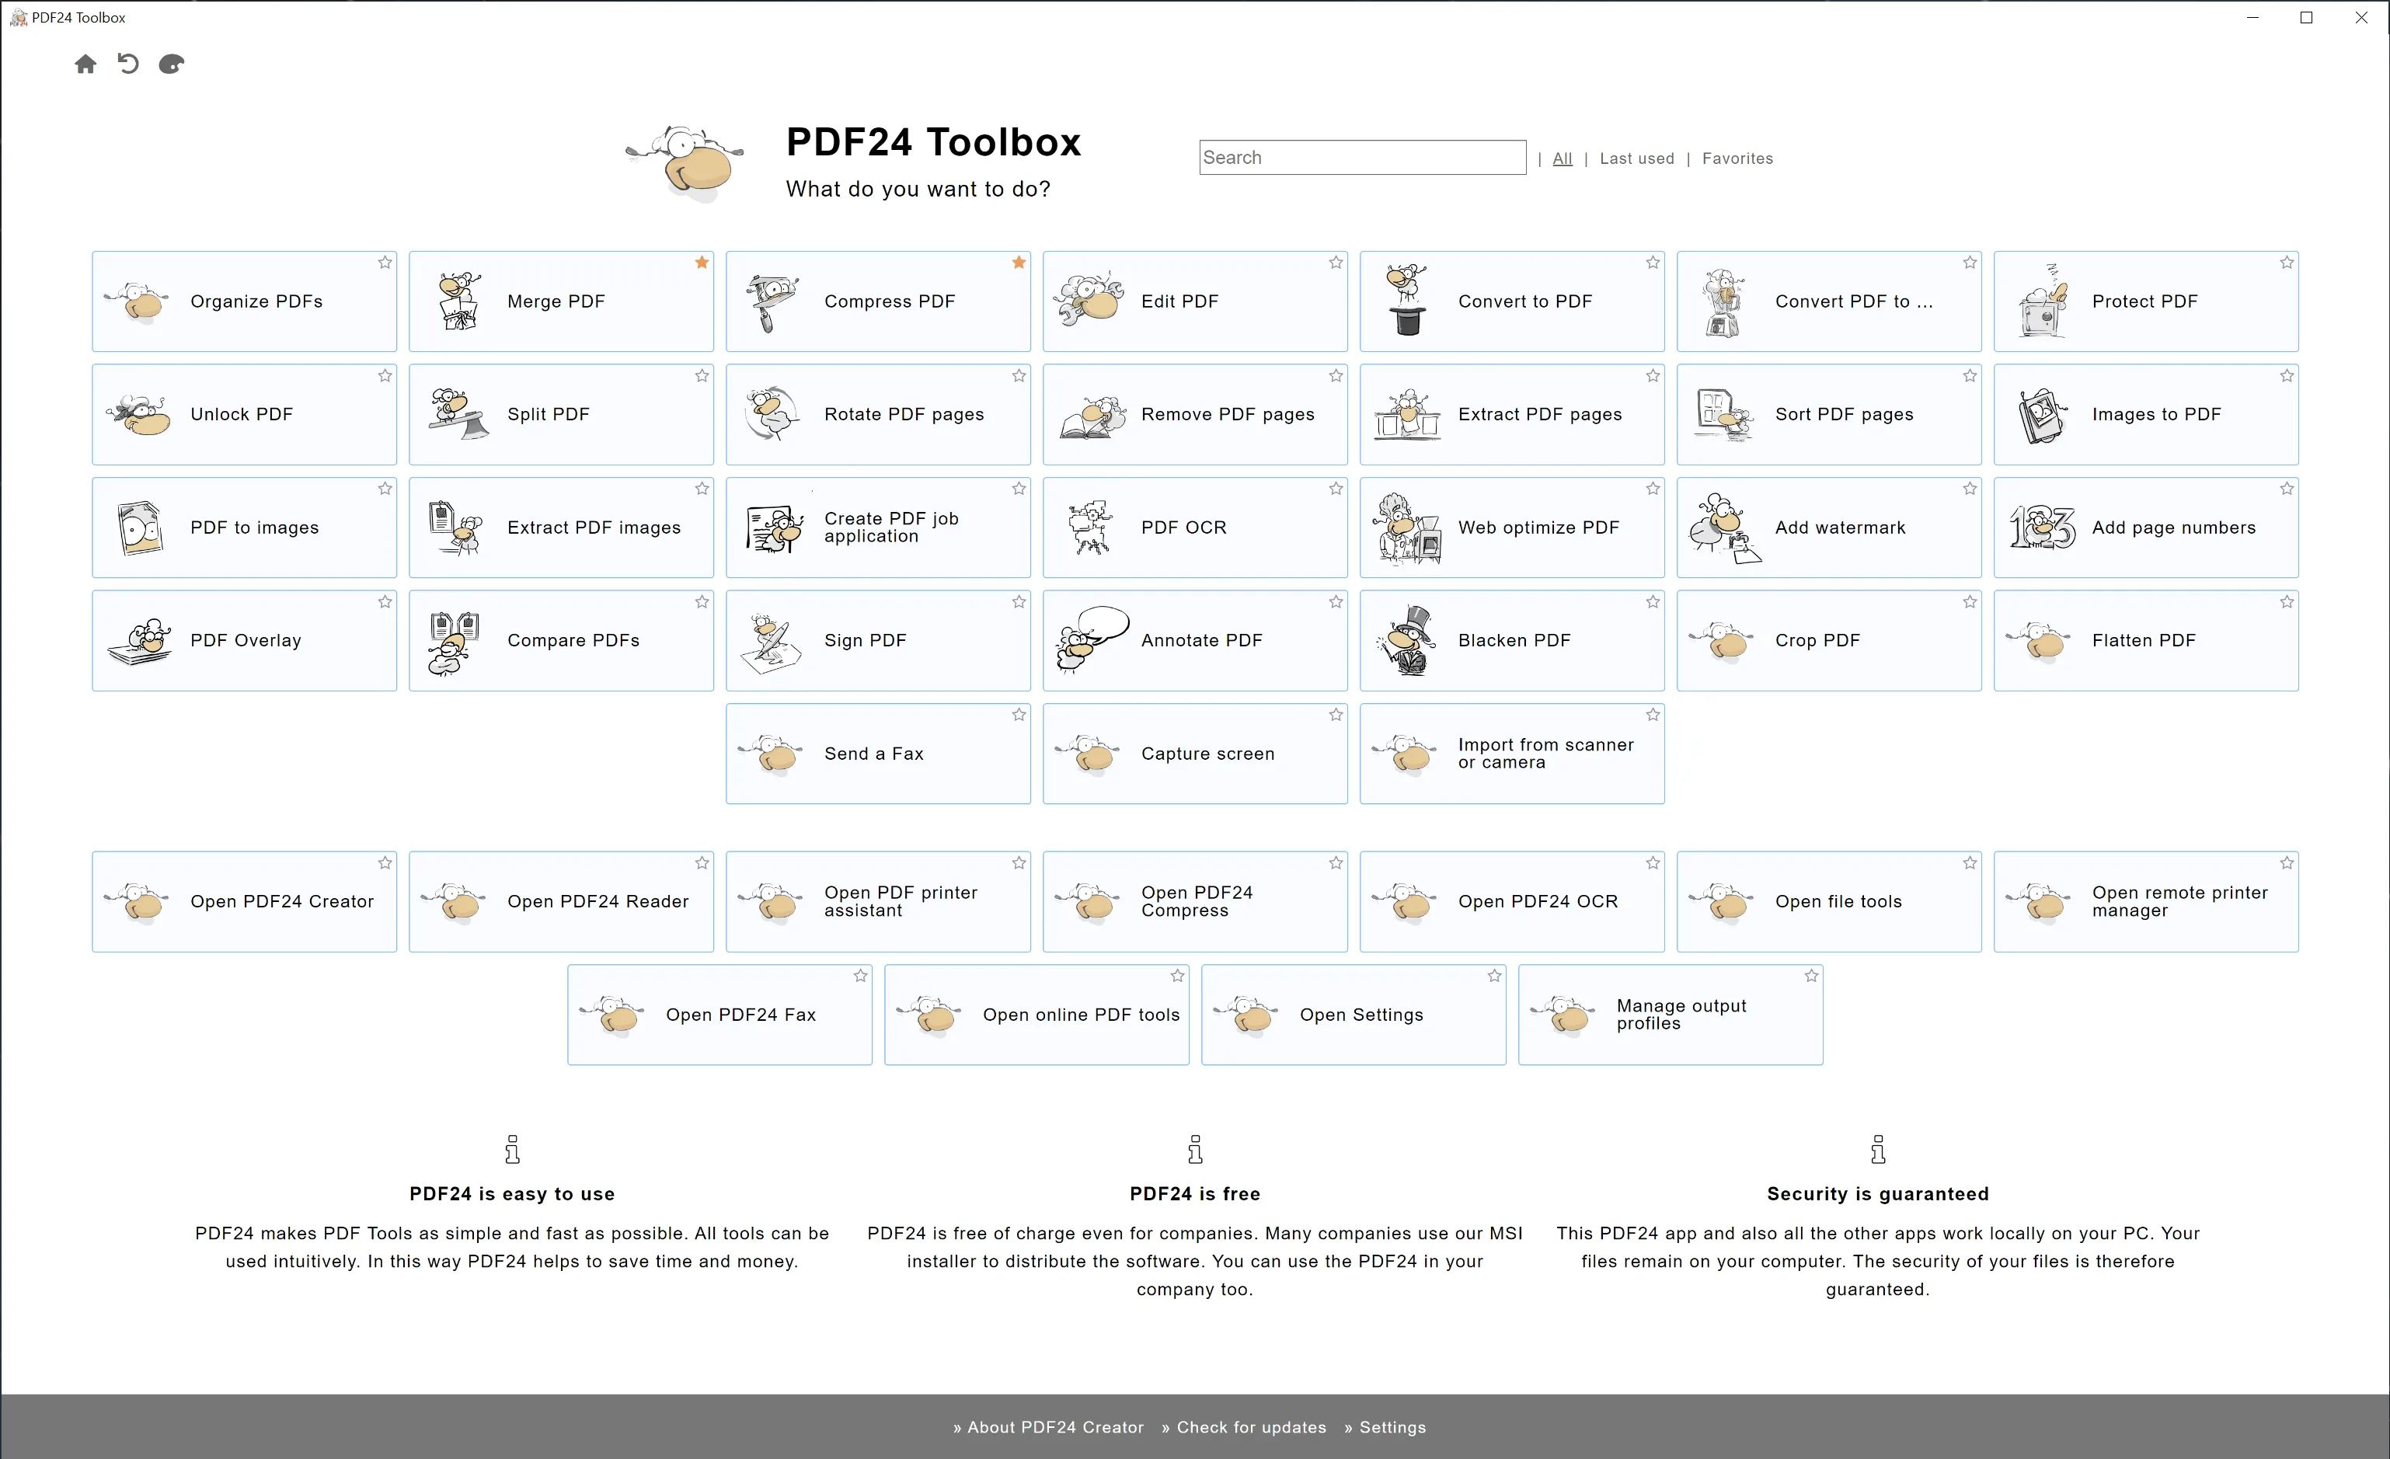The width and height of the screenshot is (2390, 1459).
Task: Click the home navigation button
Action: point(85,64)
